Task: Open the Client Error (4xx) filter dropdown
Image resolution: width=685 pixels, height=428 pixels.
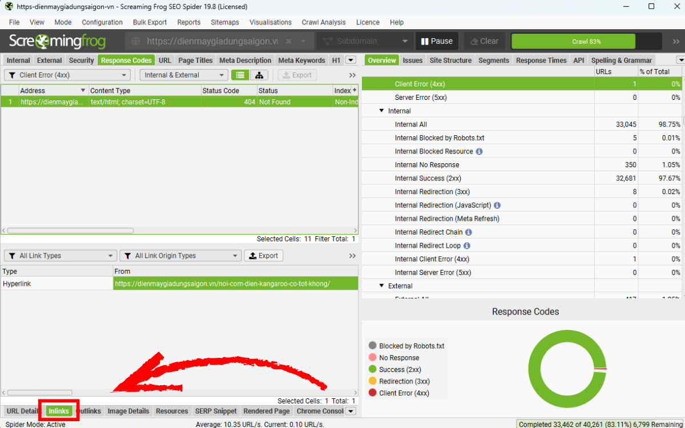Action: click(x=68, y=75)
